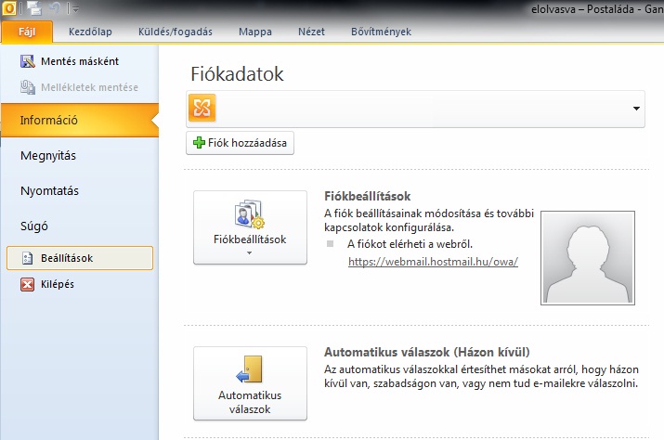Click the profile photo placeholder

[588, 258]
